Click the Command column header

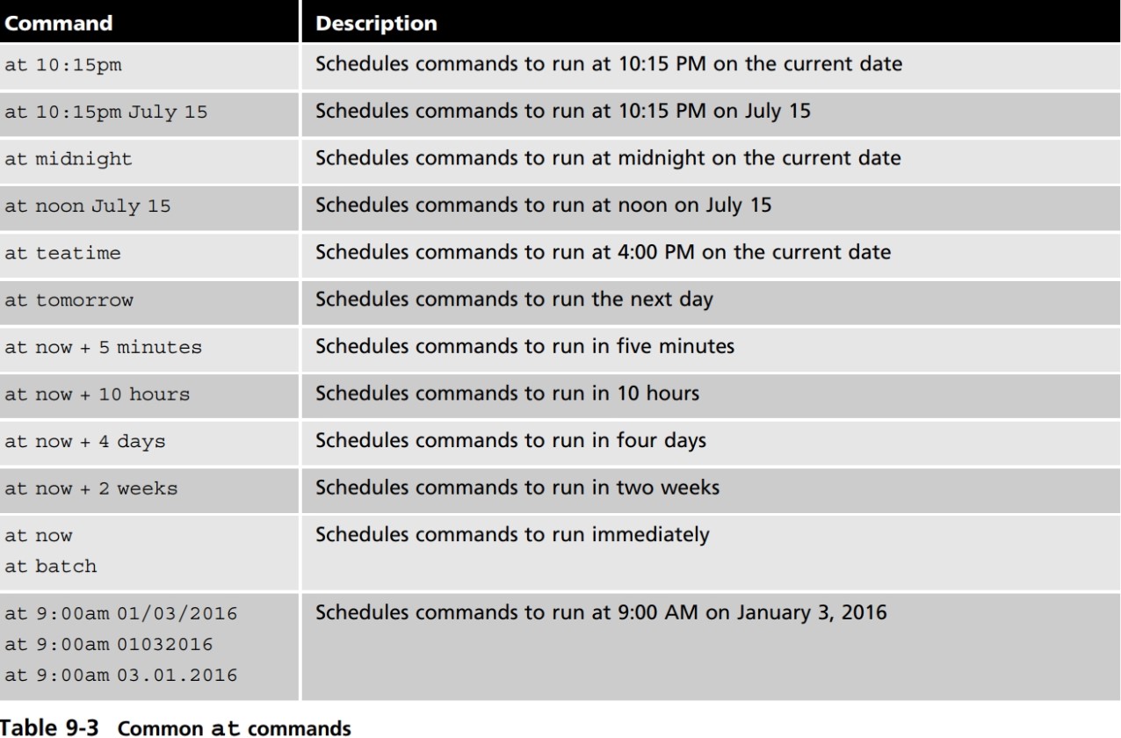59,23
